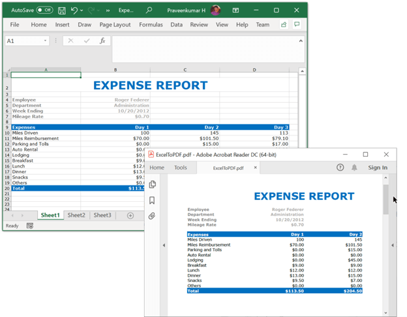Click the Save icon in Excel title bar
This screenshot has width=407, height=317.
pyautogui.click(x=62, y=10)
